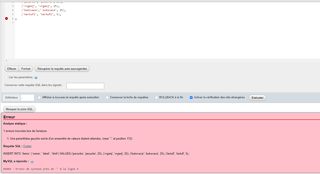Enable Lier les paramètres checkbox
320x174 pixels.
pyautogui.click(x=6, y=78)
